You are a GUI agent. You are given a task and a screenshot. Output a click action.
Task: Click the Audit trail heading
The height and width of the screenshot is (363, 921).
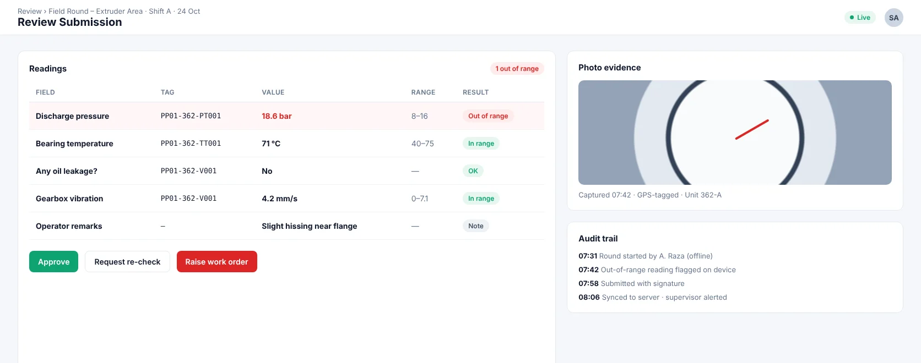click(x=598, y=239)
